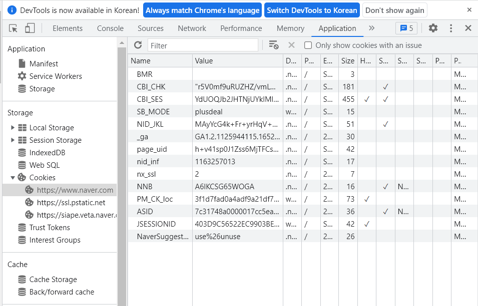Select the CBI_SES cookie row

(x=302, y=99)
